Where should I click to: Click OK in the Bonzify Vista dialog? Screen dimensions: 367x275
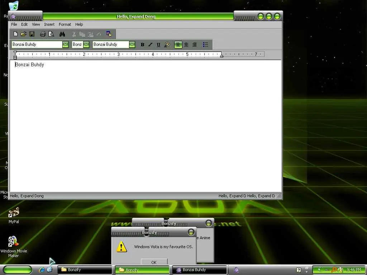(x=154, y=262)
